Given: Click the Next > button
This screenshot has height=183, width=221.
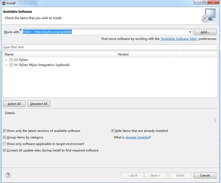Looking at the screenshot, I should (156, 175).
